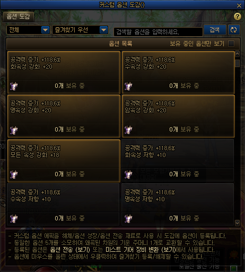
Task: Click the option search input field
Action: pyautogui.click(x=158, y=32)
